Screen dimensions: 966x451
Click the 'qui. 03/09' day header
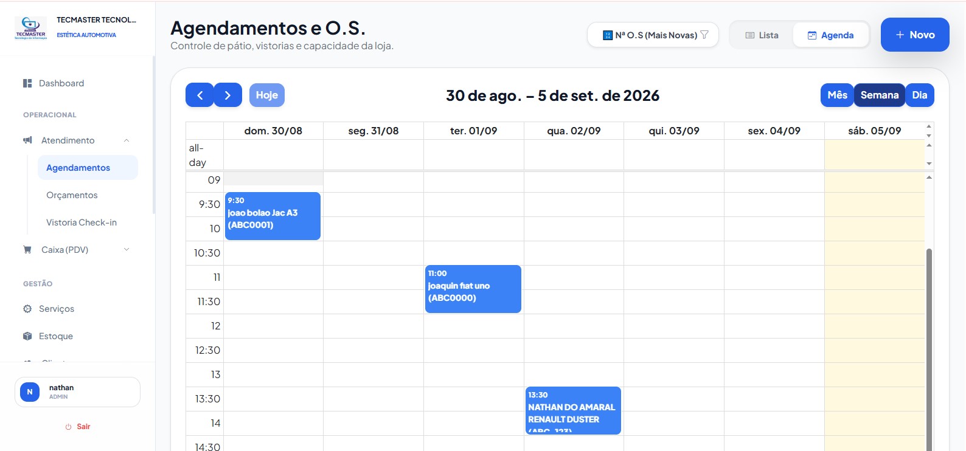click(x=674, y=131)
